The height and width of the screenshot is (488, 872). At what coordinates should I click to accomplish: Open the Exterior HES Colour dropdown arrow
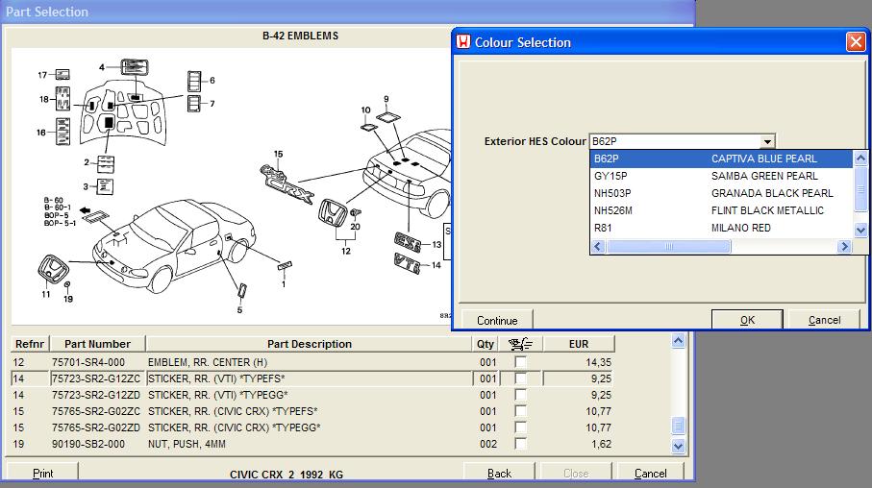click(767, 141)
